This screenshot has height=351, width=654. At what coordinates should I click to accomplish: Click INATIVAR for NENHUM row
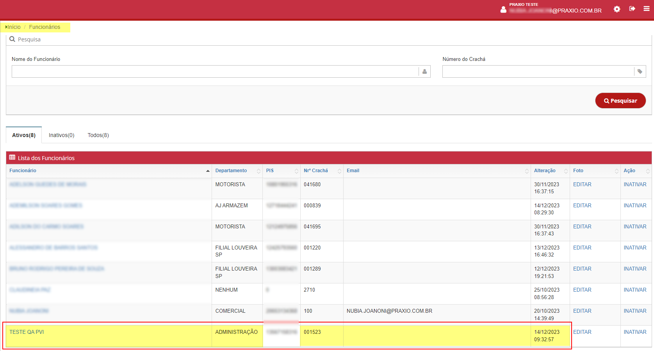pyautogui.click(x=635, y=290)
